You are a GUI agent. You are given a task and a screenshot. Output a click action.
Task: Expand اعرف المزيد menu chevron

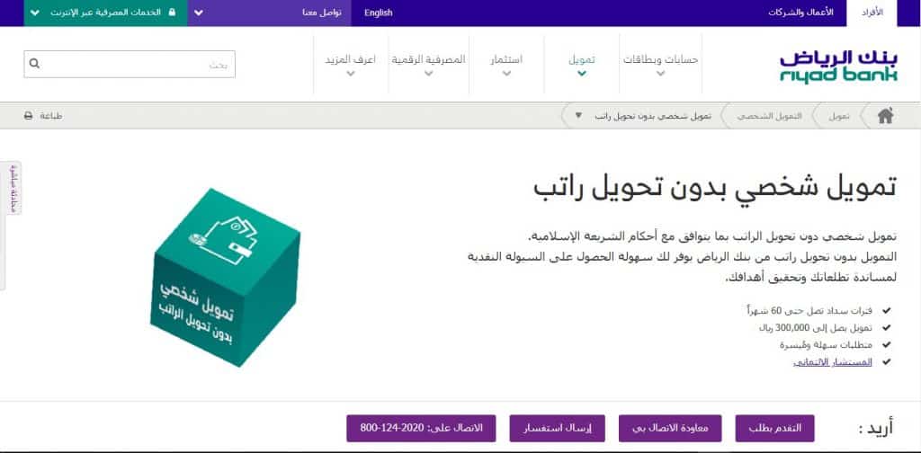(351, 74)
